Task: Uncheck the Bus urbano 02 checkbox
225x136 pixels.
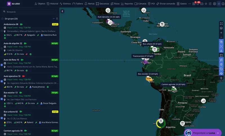Action: (2, 118)
